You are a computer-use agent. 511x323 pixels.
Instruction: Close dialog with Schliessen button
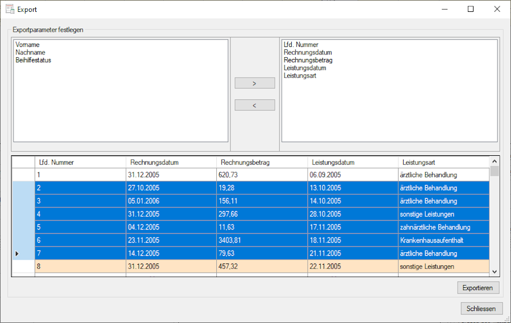point(481,309)
